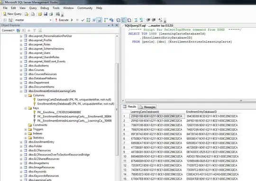Expand the dbo.EnrollmentEntry table
The height and width of the screenshot is (181, 256).
click(x=21, y=142)
